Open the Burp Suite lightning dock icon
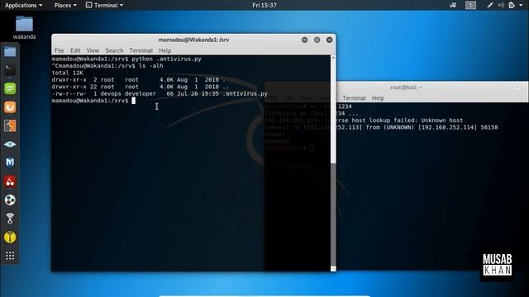Viewport: 529px width, 297px height. 10,126
